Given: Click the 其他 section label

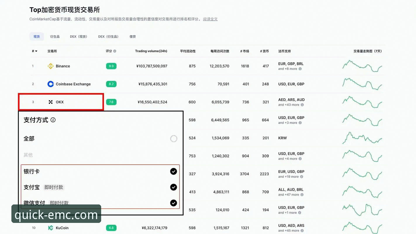Looking at the screenshot, I should pyautogui.click(x=28, y=155).
